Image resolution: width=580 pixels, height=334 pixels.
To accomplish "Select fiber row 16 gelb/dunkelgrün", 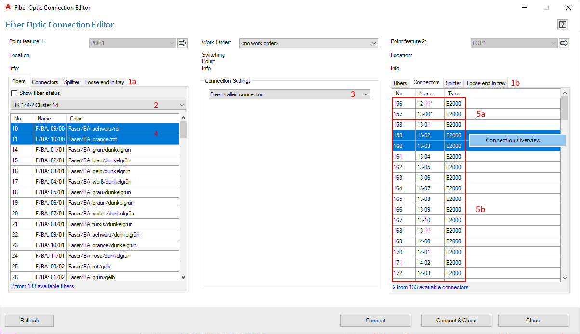I will [95, 171].
